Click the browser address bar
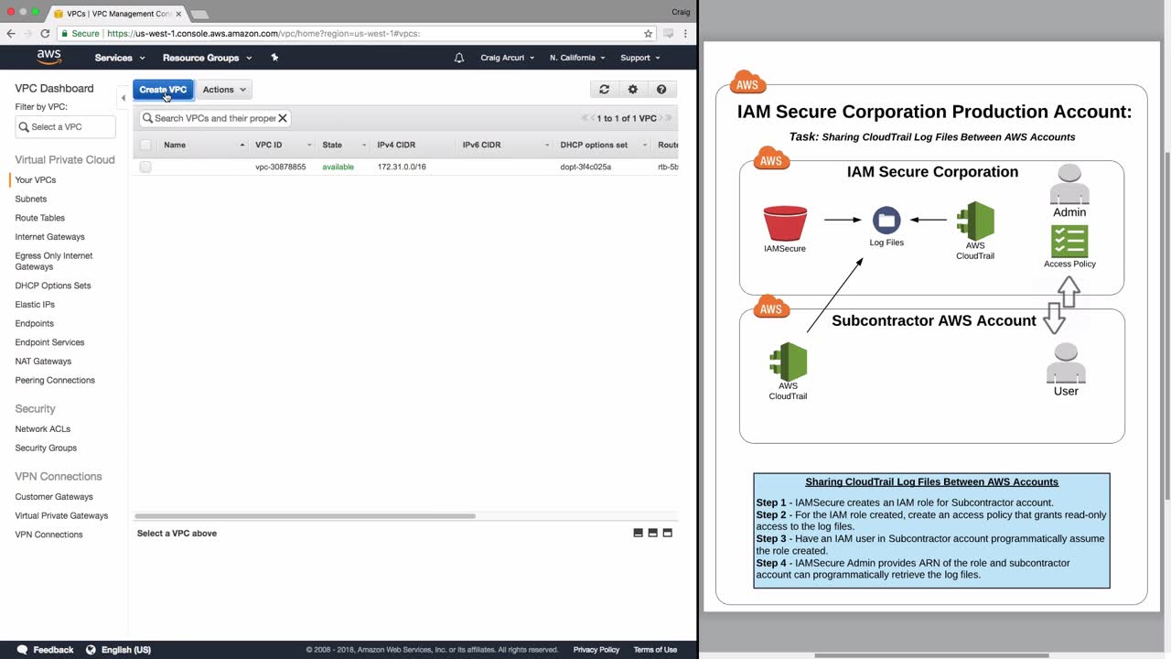This screenshot has width=1171, height=659. pos(357,34)
